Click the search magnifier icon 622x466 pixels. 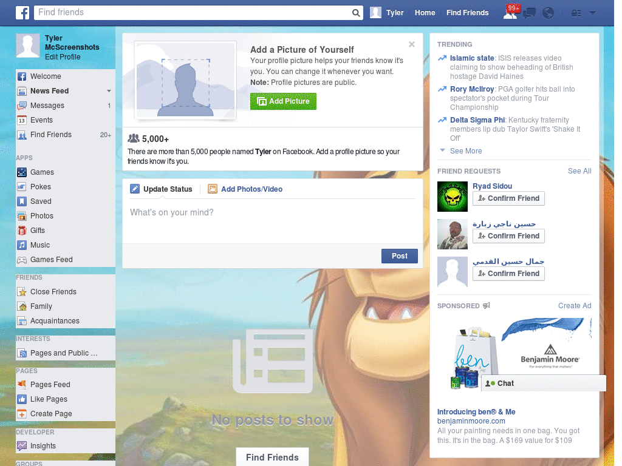pos(356,13)
